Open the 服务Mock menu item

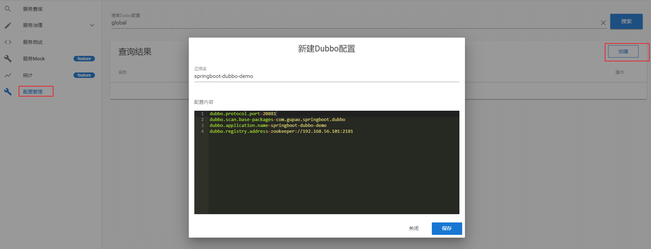pyautogui.click(x=34, y=59)
